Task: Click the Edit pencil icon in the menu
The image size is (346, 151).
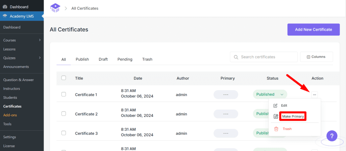Action: (276, 106)
